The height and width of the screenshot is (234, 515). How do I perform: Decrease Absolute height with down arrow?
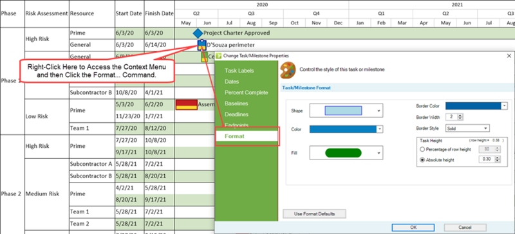point(498,161)
